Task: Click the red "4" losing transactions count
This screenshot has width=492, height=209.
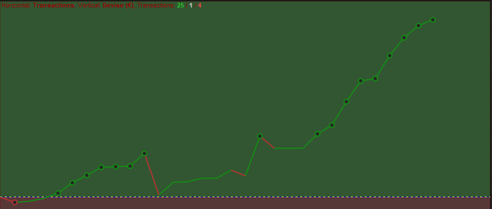Action: tap(200, 5)
